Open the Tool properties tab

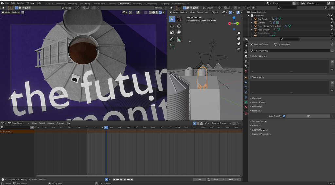[246, 45]
